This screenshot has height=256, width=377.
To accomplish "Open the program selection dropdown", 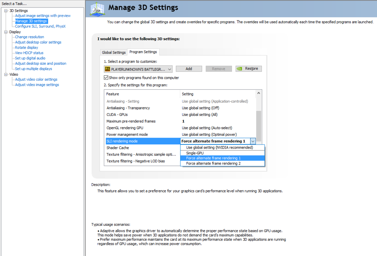I will 138,69.
